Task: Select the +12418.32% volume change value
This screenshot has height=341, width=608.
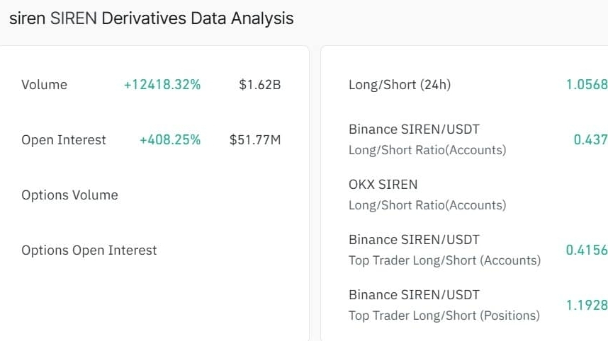Action: (162, 85)
